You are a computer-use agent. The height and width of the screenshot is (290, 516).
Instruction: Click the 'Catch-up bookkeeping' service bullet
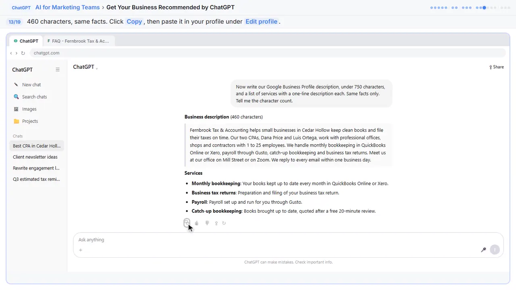pyautogui.click(x=283, y=211)
